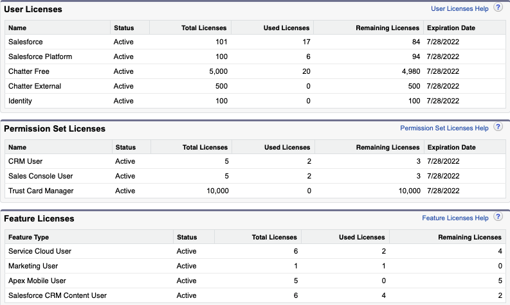
Task: Select the Salesforce row name in User Licenses
Action: 25,42
